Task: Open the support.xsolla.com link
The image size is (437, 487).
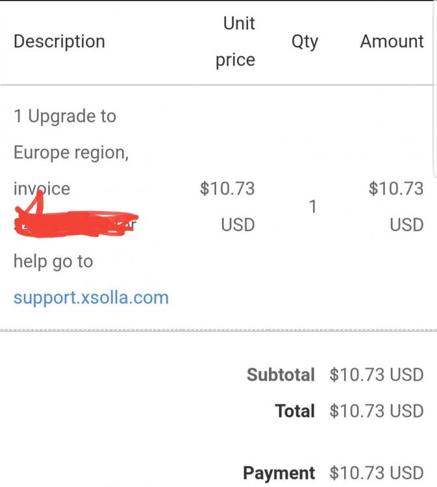Action: [91, 297]
